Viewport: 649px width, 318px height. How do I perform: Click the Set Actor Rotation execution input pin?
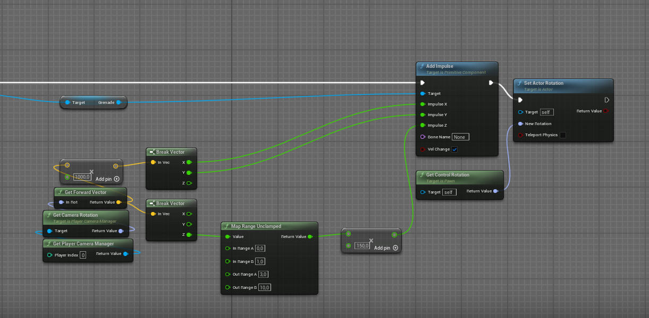pyautogui.click(x=520, y=100)
